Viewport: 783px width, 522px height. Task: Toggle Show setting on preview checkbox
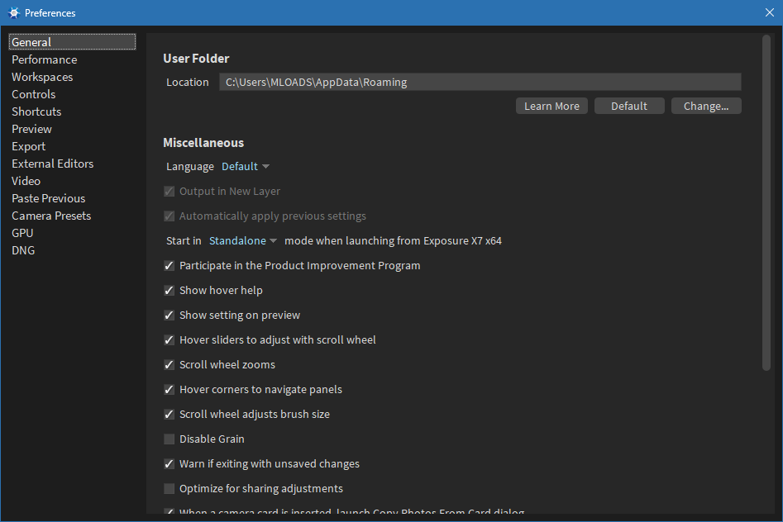[x=169, y=316]
